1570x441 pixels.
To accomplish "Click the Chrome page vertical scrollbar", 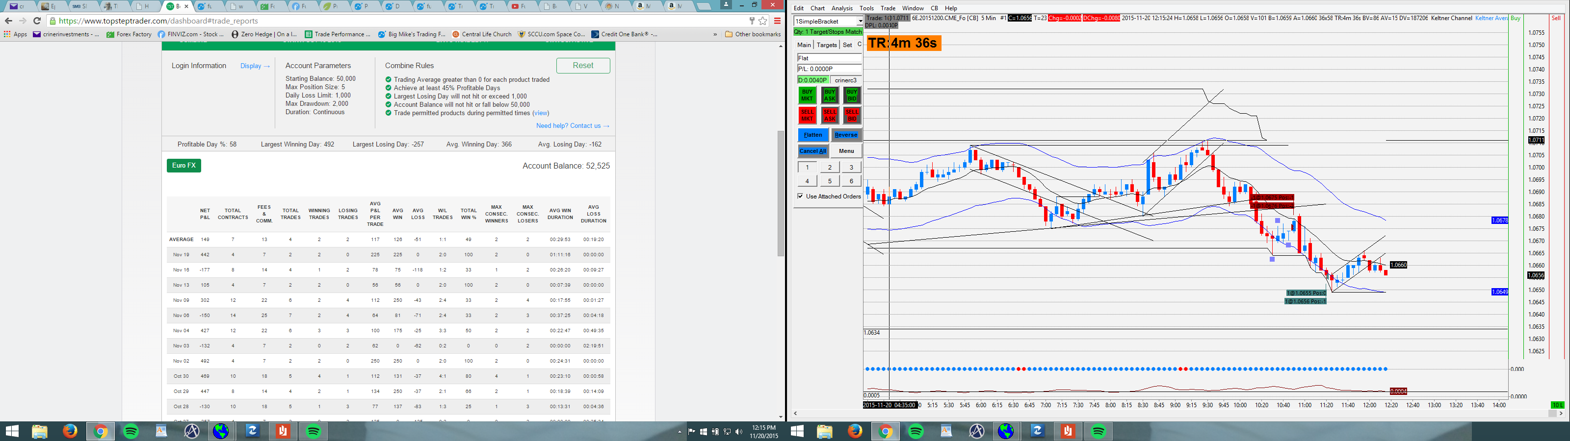I will coord(781,193).
